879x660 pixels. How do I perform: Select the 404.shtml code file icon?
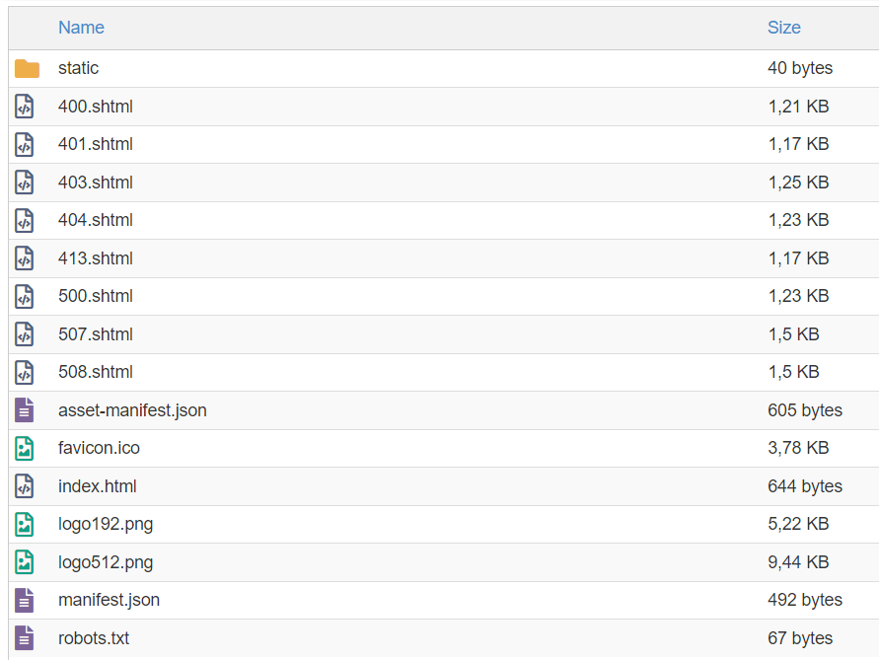tap(24, 220)
